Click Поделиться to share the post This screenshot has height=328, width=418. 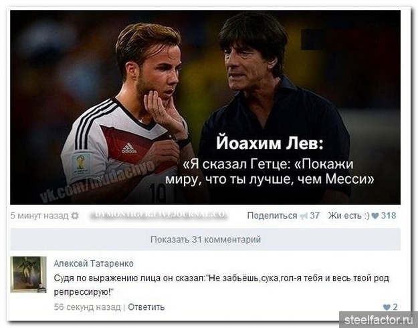click(x=272, y=215)
